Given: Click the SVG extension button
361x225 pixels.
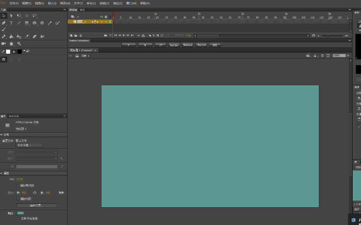Looking at the screenshot, I should pyautogui.click(x=215, y=45).
